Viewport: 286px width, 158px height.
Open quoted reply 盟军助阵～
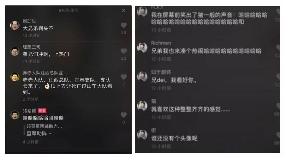[x=39, y=133]
